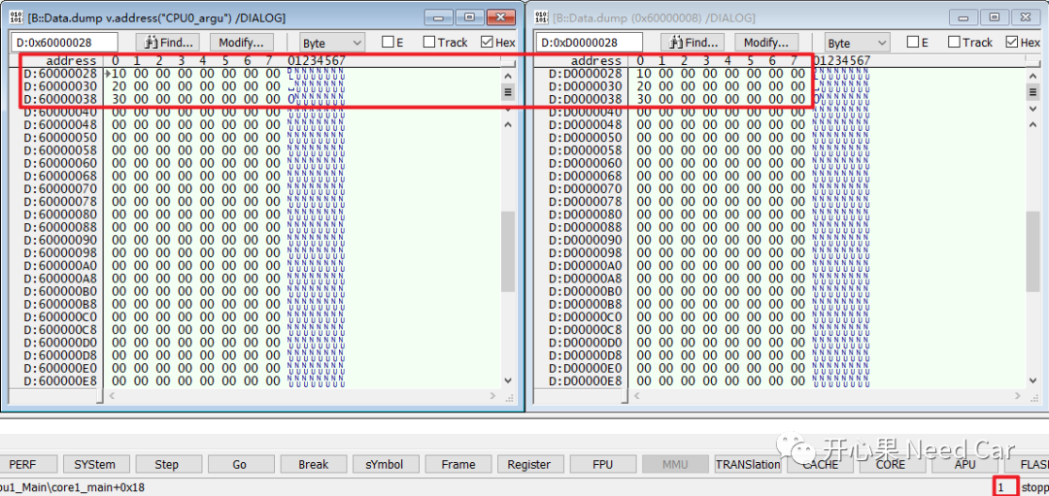Screen dimensions: 1049x496
Task: Uncheck Hex checkbox in left window
Action: point(487,43)
